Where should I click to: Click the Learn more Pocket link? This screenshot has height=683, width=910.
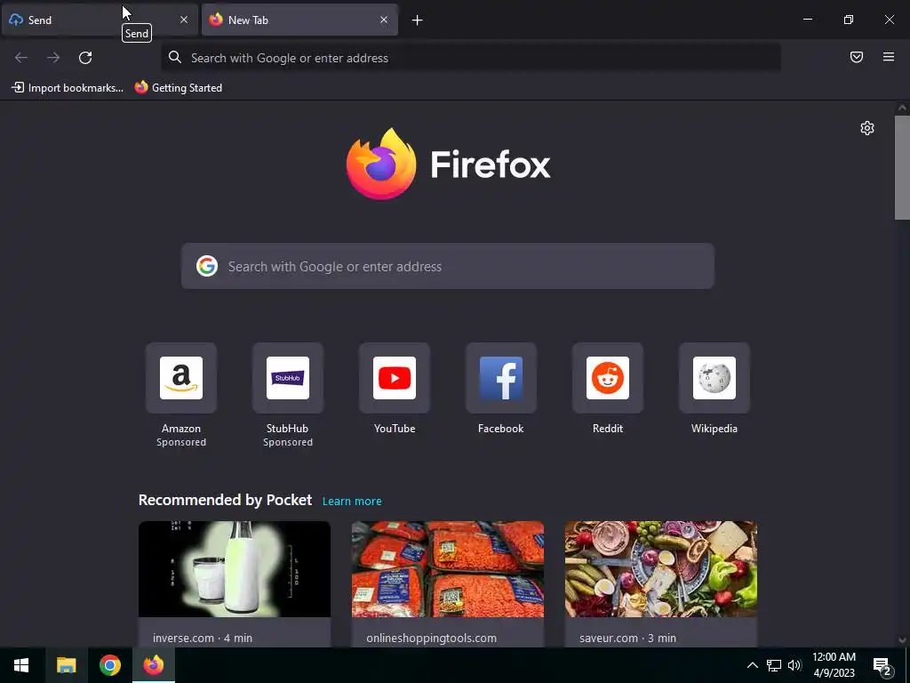(352, 501)
